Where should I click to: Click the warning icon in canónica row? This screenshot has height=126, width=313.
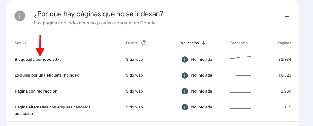[x=185, y=107]
